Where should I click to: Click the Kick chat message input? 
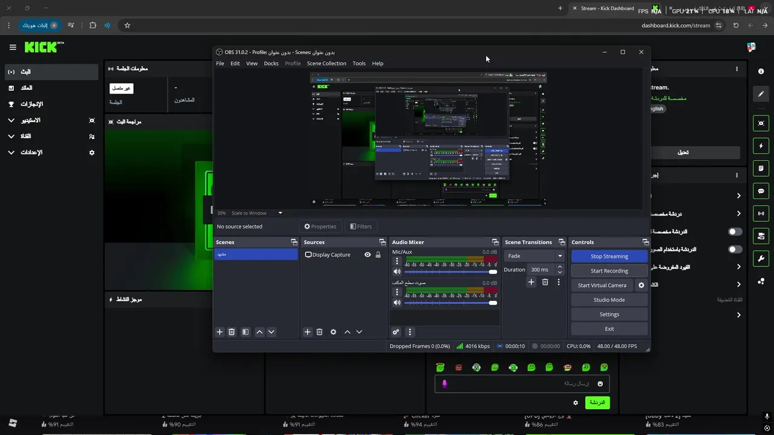522,384
